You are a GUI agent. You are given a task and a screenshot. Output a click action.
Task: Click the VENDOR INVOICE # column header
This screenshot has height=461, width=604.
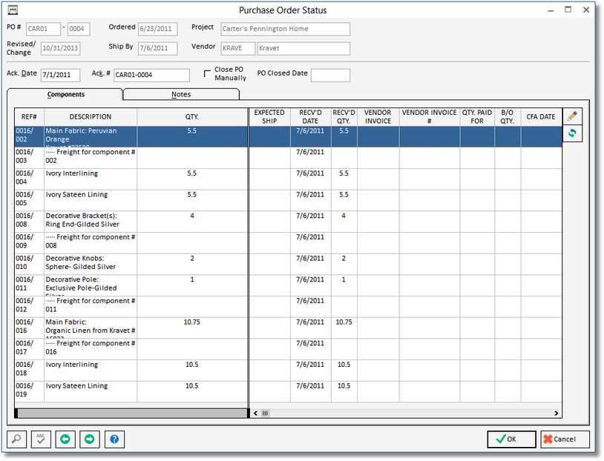430,117
